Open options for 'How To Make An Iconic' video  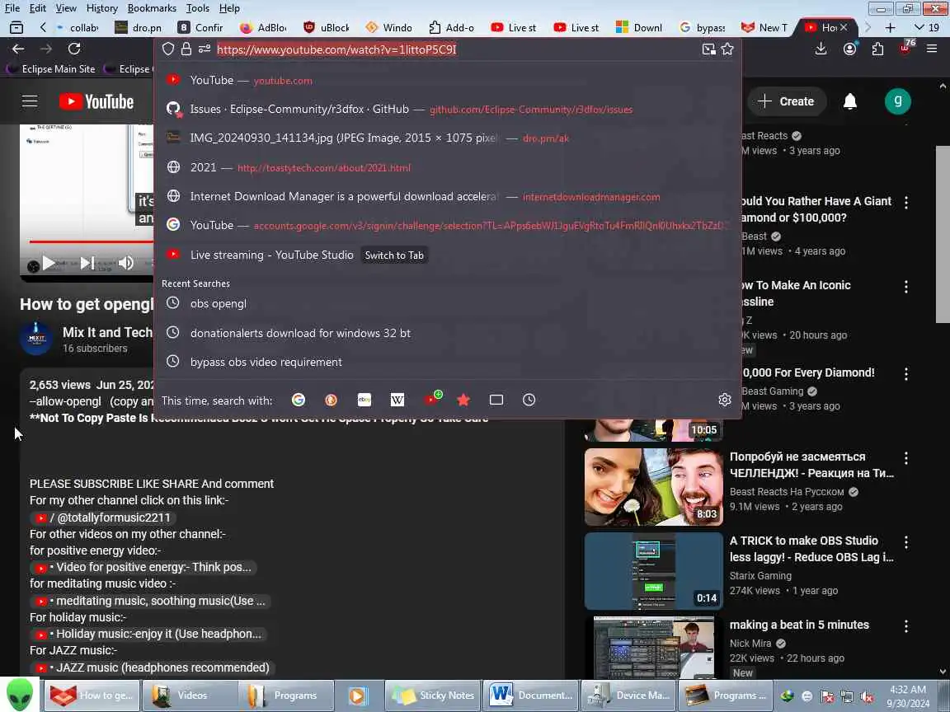905,287
